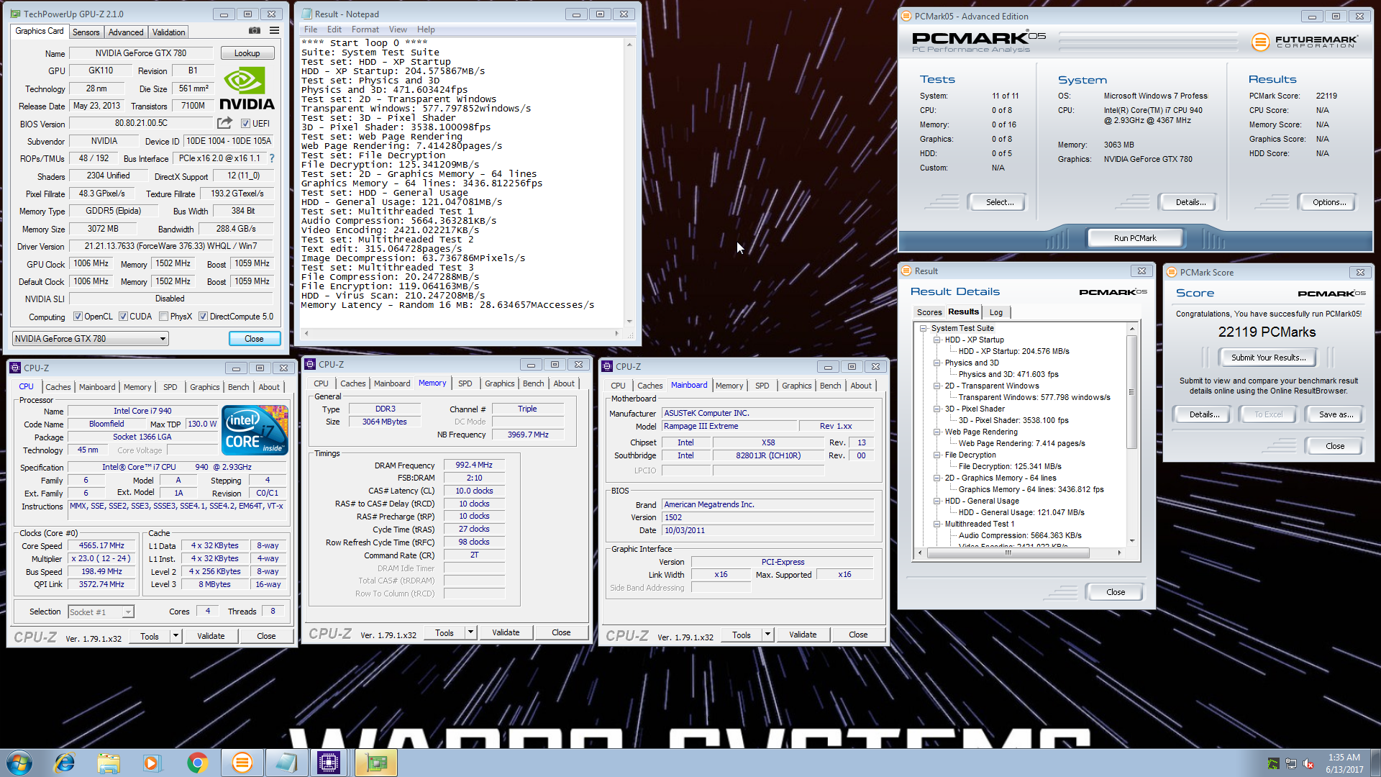The width and height of the screenshot is (1381, 777).
Task: Click the muted volume tray icon
Action: [1309, 764]
